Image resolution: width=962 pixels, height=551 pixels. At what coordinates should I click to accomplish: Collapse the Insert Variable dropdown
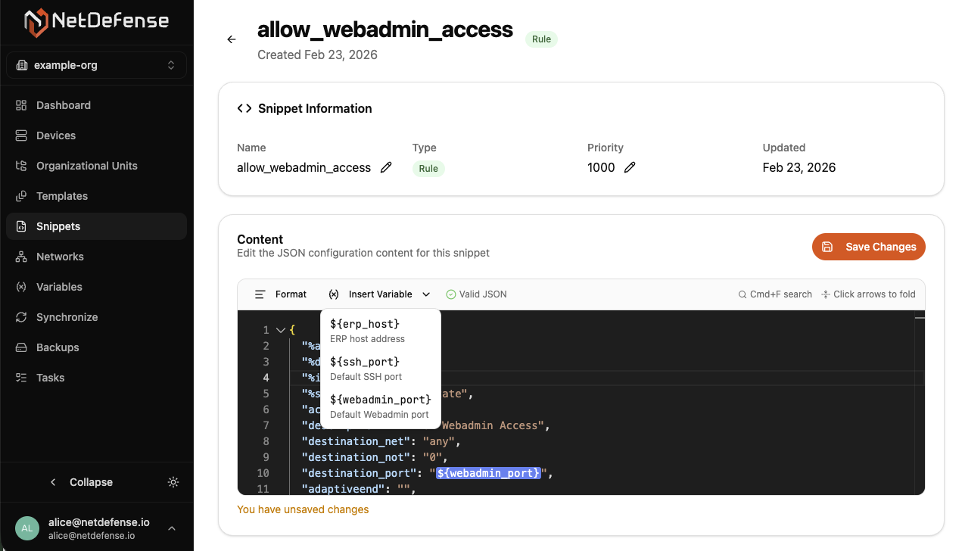coord(379,294)
